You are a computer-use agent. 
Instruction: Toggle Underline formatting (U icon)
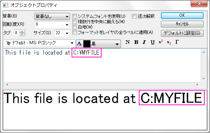coord(152,42)
